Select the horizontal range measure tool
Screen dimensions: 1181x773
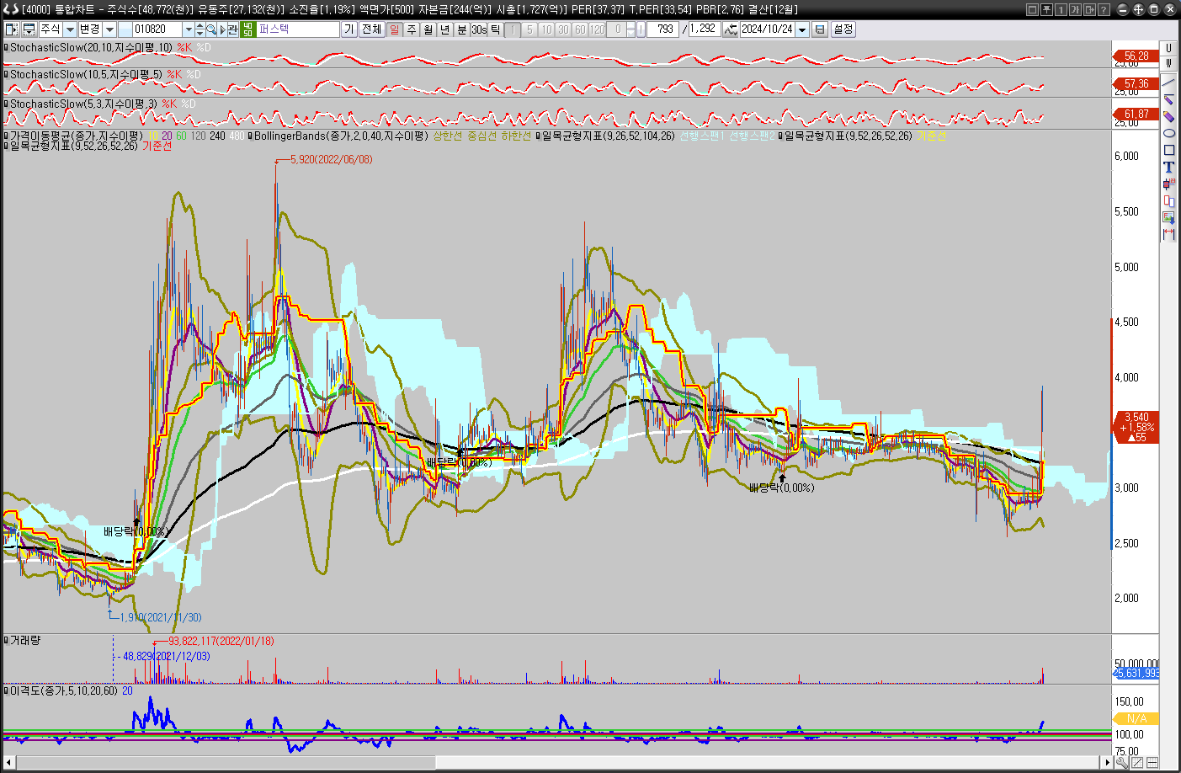coord(1168,234)
